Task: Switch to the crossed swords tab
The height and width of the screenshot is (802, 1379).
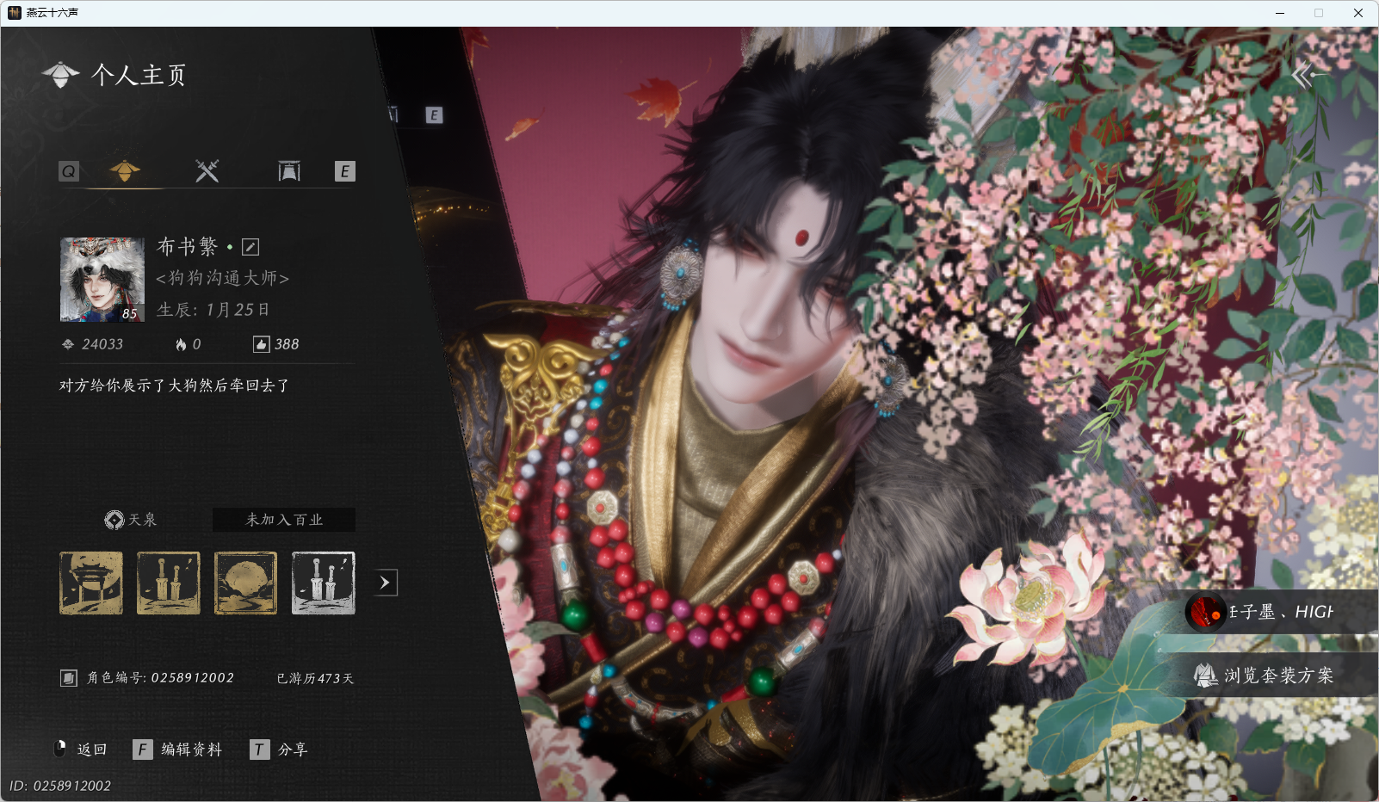Action: pos(207,170)
